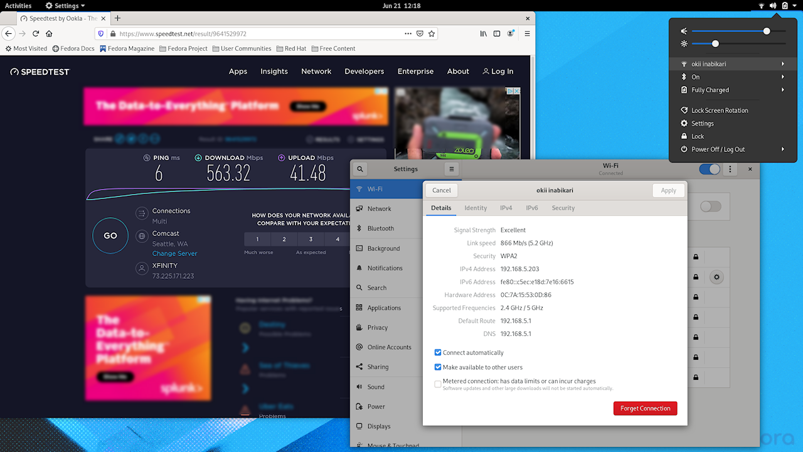The width and height of the screenshot is (803, 452).
Task: Click the Lock padlock in the system menu
Action: coord(684,136)
